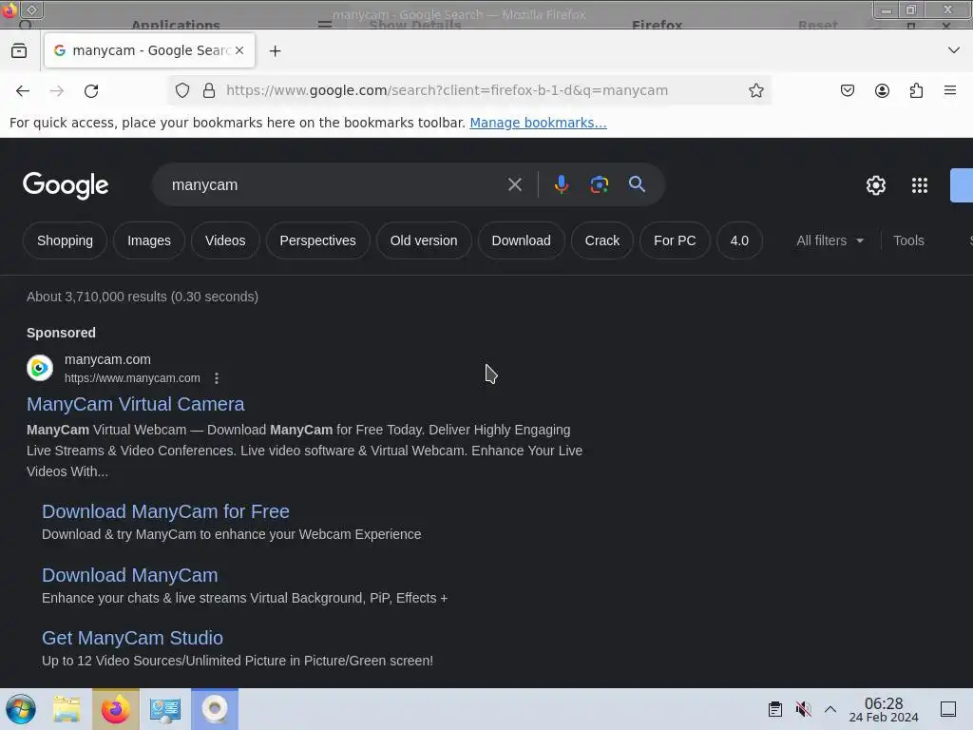Bookmark this page with the star icon

click(755, 90)
